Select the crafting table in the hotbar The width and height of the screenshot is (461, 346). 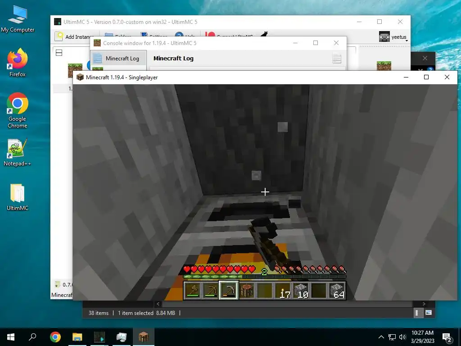click(x=247, y=291)
